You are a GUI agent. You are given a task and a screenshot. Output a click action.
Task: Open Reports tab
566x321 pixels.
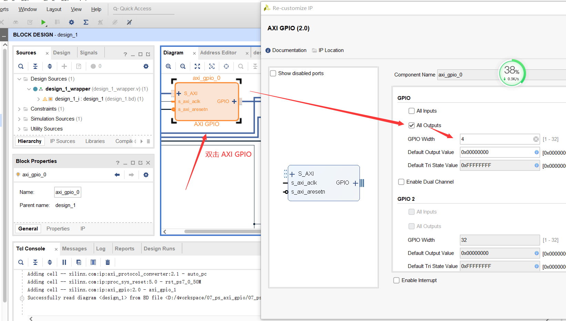(x=124, y=249)
